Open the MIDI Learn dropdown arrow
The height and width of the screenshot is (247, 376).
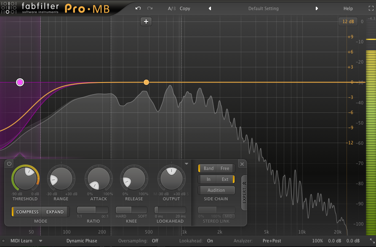point(40,241)
